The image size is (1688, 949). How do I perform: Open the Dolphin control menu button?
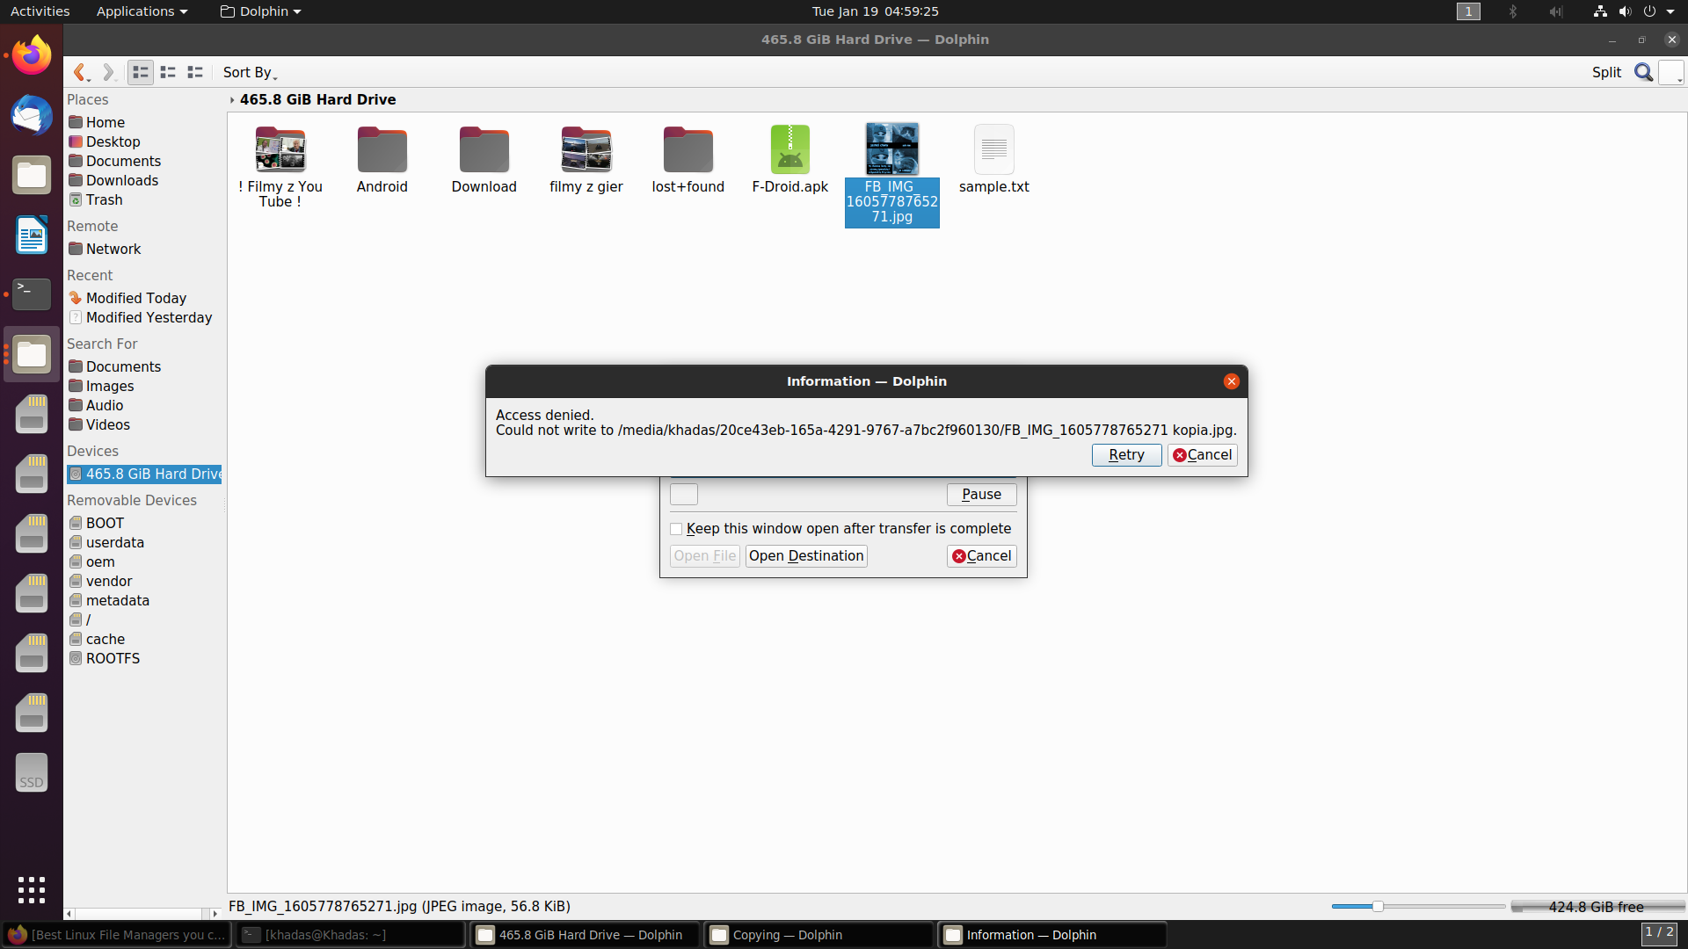point(1671,72)
